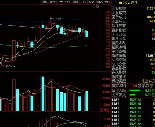
Task: Add to watchlist via 自选
Action: click(x=99, y=2)
